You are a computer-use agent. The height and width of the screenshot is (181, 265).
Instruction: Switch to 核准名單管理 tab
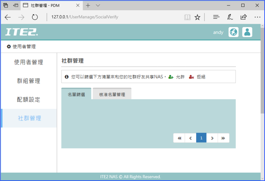[x=112, y=94]
